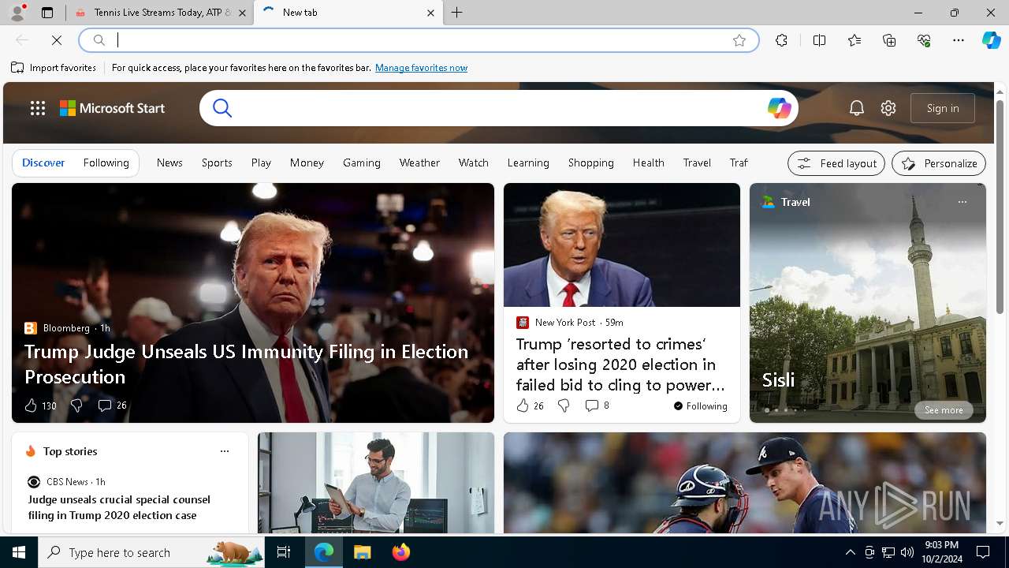Stop loading the current page
The image size is (1009, 568).
tap(57, 40)
